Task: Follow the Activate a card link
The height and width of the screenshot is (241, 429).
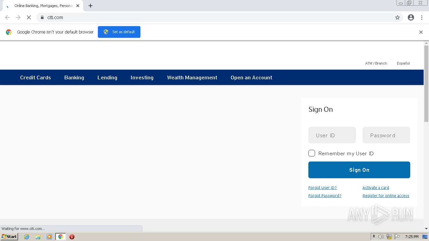Action: [x=376, y=188]
